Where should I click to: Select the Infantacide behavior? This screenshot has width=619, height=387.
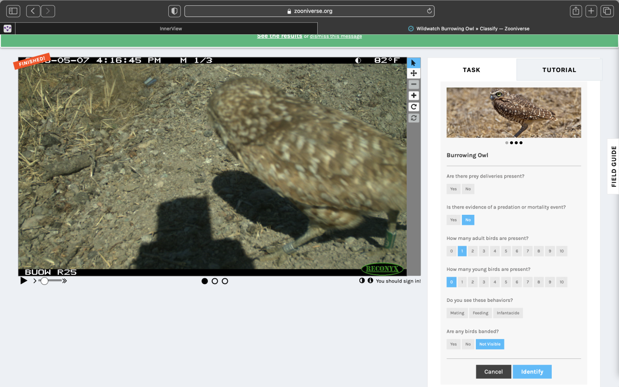click(x=508, y=313)
